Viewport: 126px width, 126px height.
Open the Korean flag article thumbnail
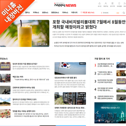tap(70, 68)
